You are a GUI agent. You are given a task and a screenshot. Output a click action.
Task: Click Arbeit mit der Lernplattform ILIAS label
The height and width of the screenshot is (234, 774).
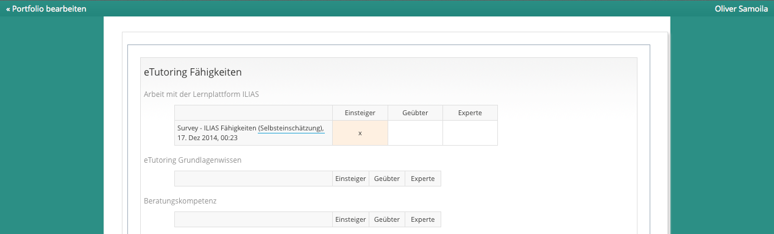click(205, 94)
